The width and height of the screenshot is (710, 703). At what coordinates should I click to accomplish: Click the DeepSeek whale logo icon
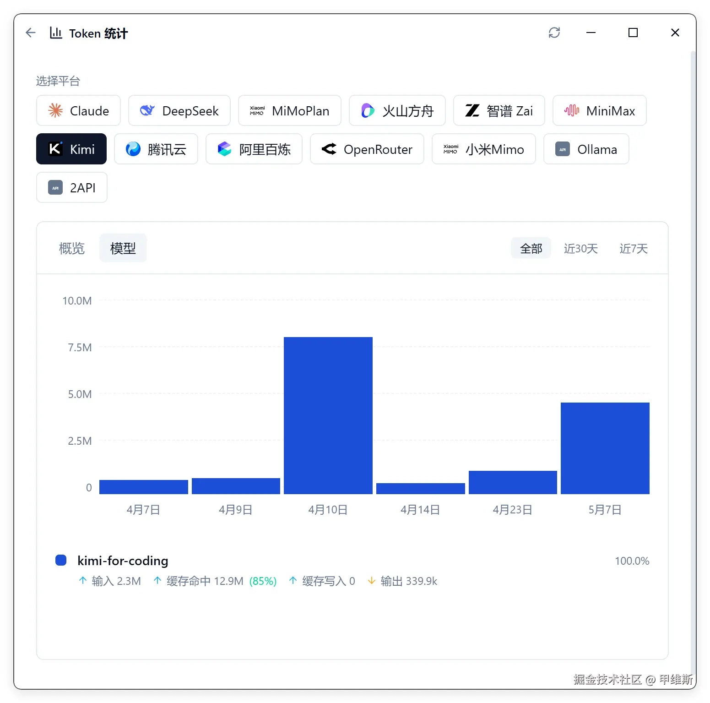147,110
